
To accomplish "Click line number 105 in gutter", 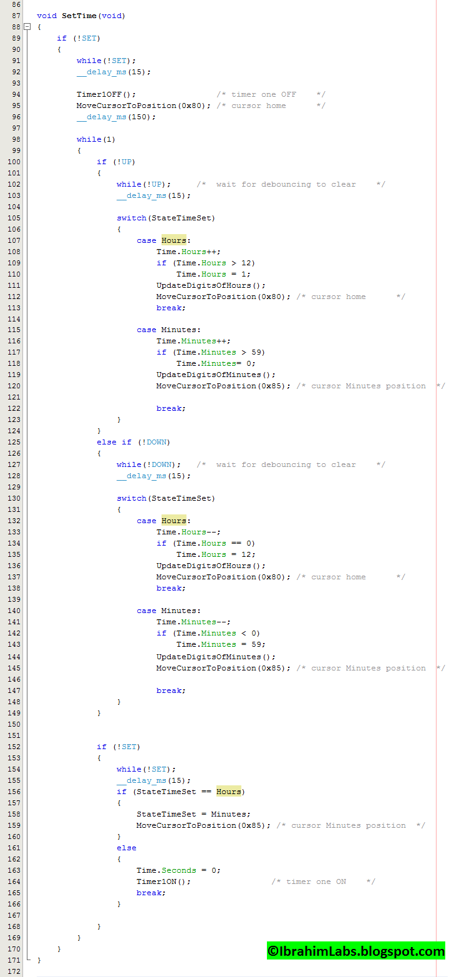I will point(14,218).
